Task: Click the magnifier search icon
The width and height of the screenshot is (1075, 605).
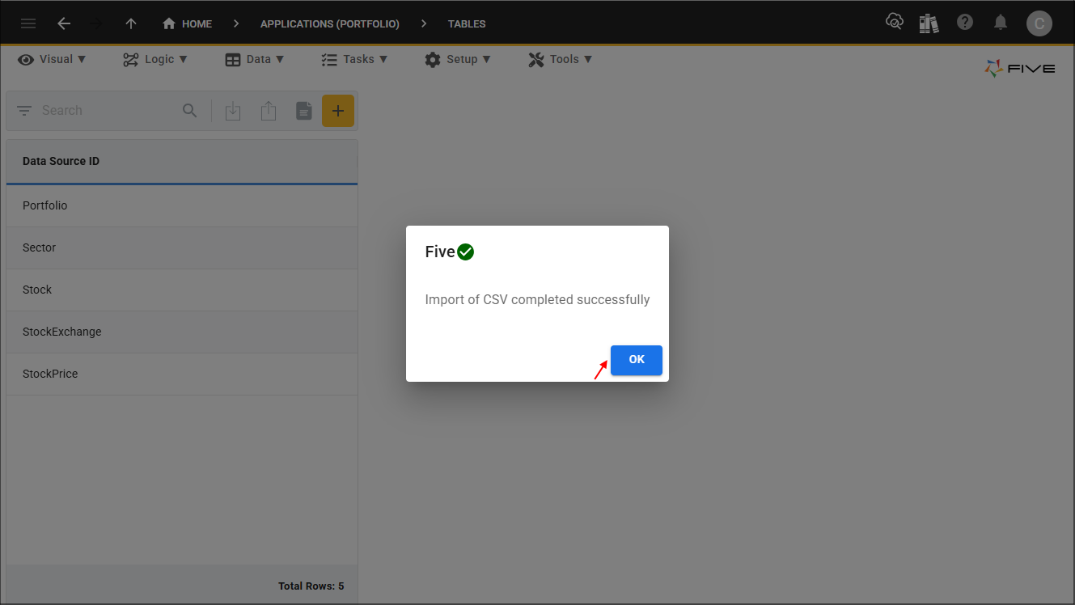Action: point(190,111)
